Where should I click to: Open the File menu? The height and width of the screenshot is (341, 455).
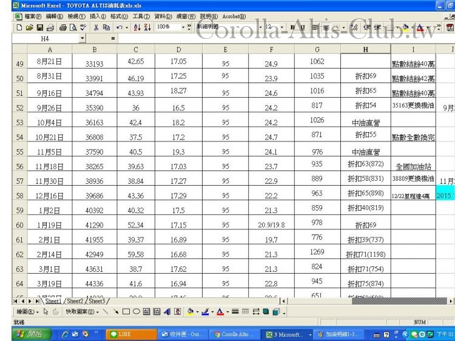pos(33,16)
